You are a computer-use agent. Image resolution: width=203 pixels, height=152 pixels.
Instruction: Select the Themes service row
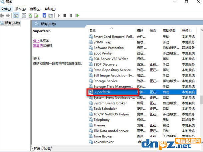click(x=142, y=125)
